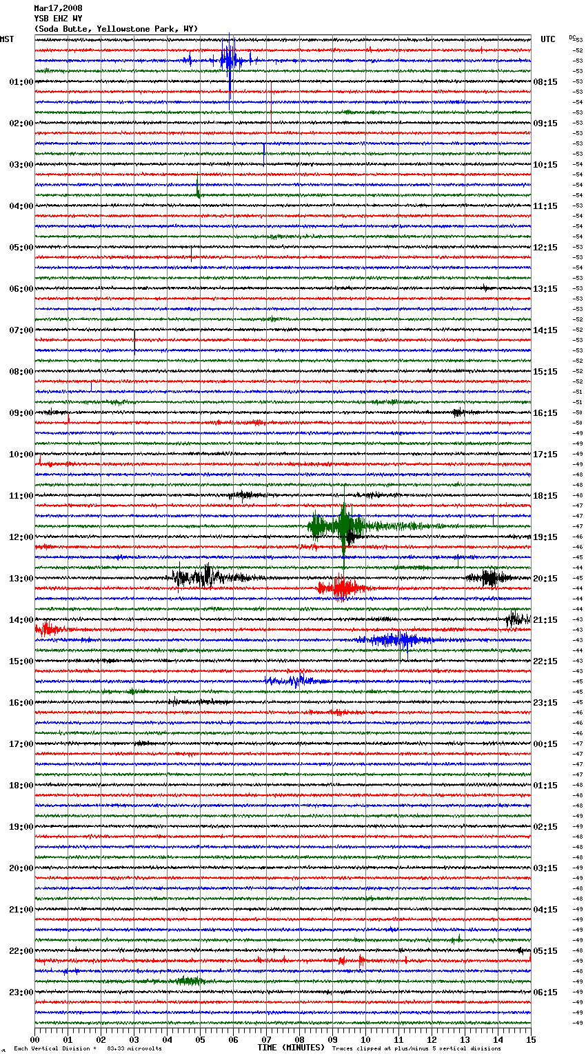The image size is (586, 1058).
Task: Select the 04:15 UTC time label
Action: tap(545, 910)
